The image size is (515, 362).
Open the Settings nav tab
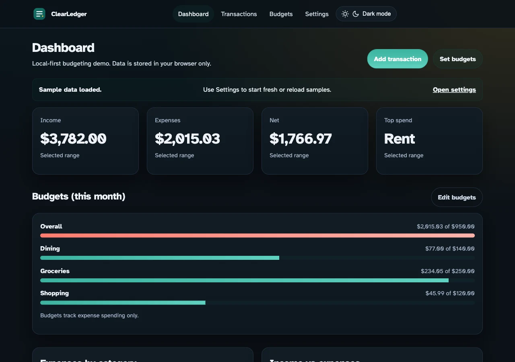(x=317, y=14)
